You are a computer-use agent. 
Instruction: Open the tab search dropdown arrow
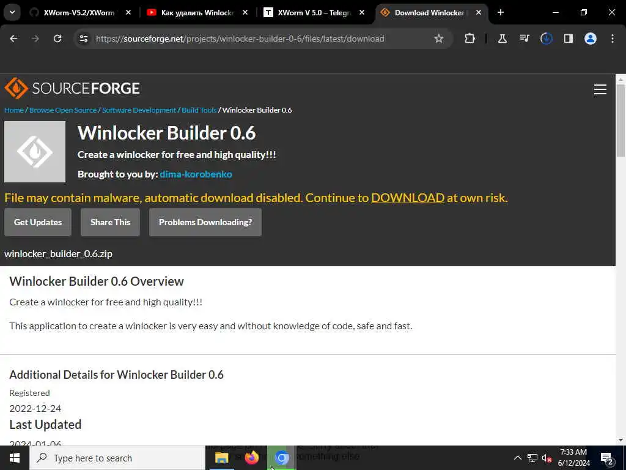pos(12,12)
